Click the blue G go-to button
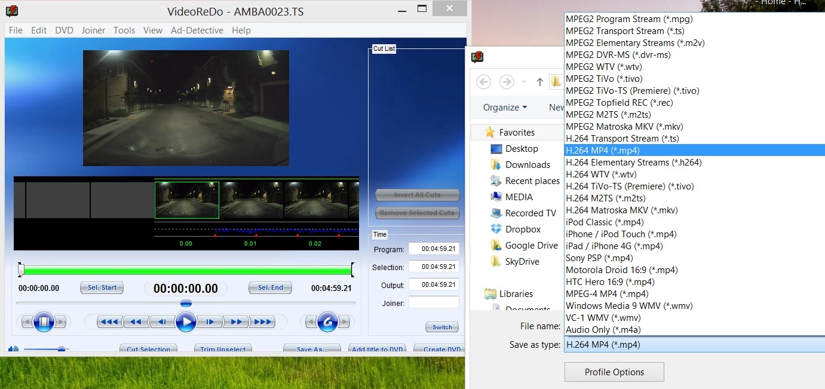The height and width of the screenshot is (389, 825). point(327,322)
